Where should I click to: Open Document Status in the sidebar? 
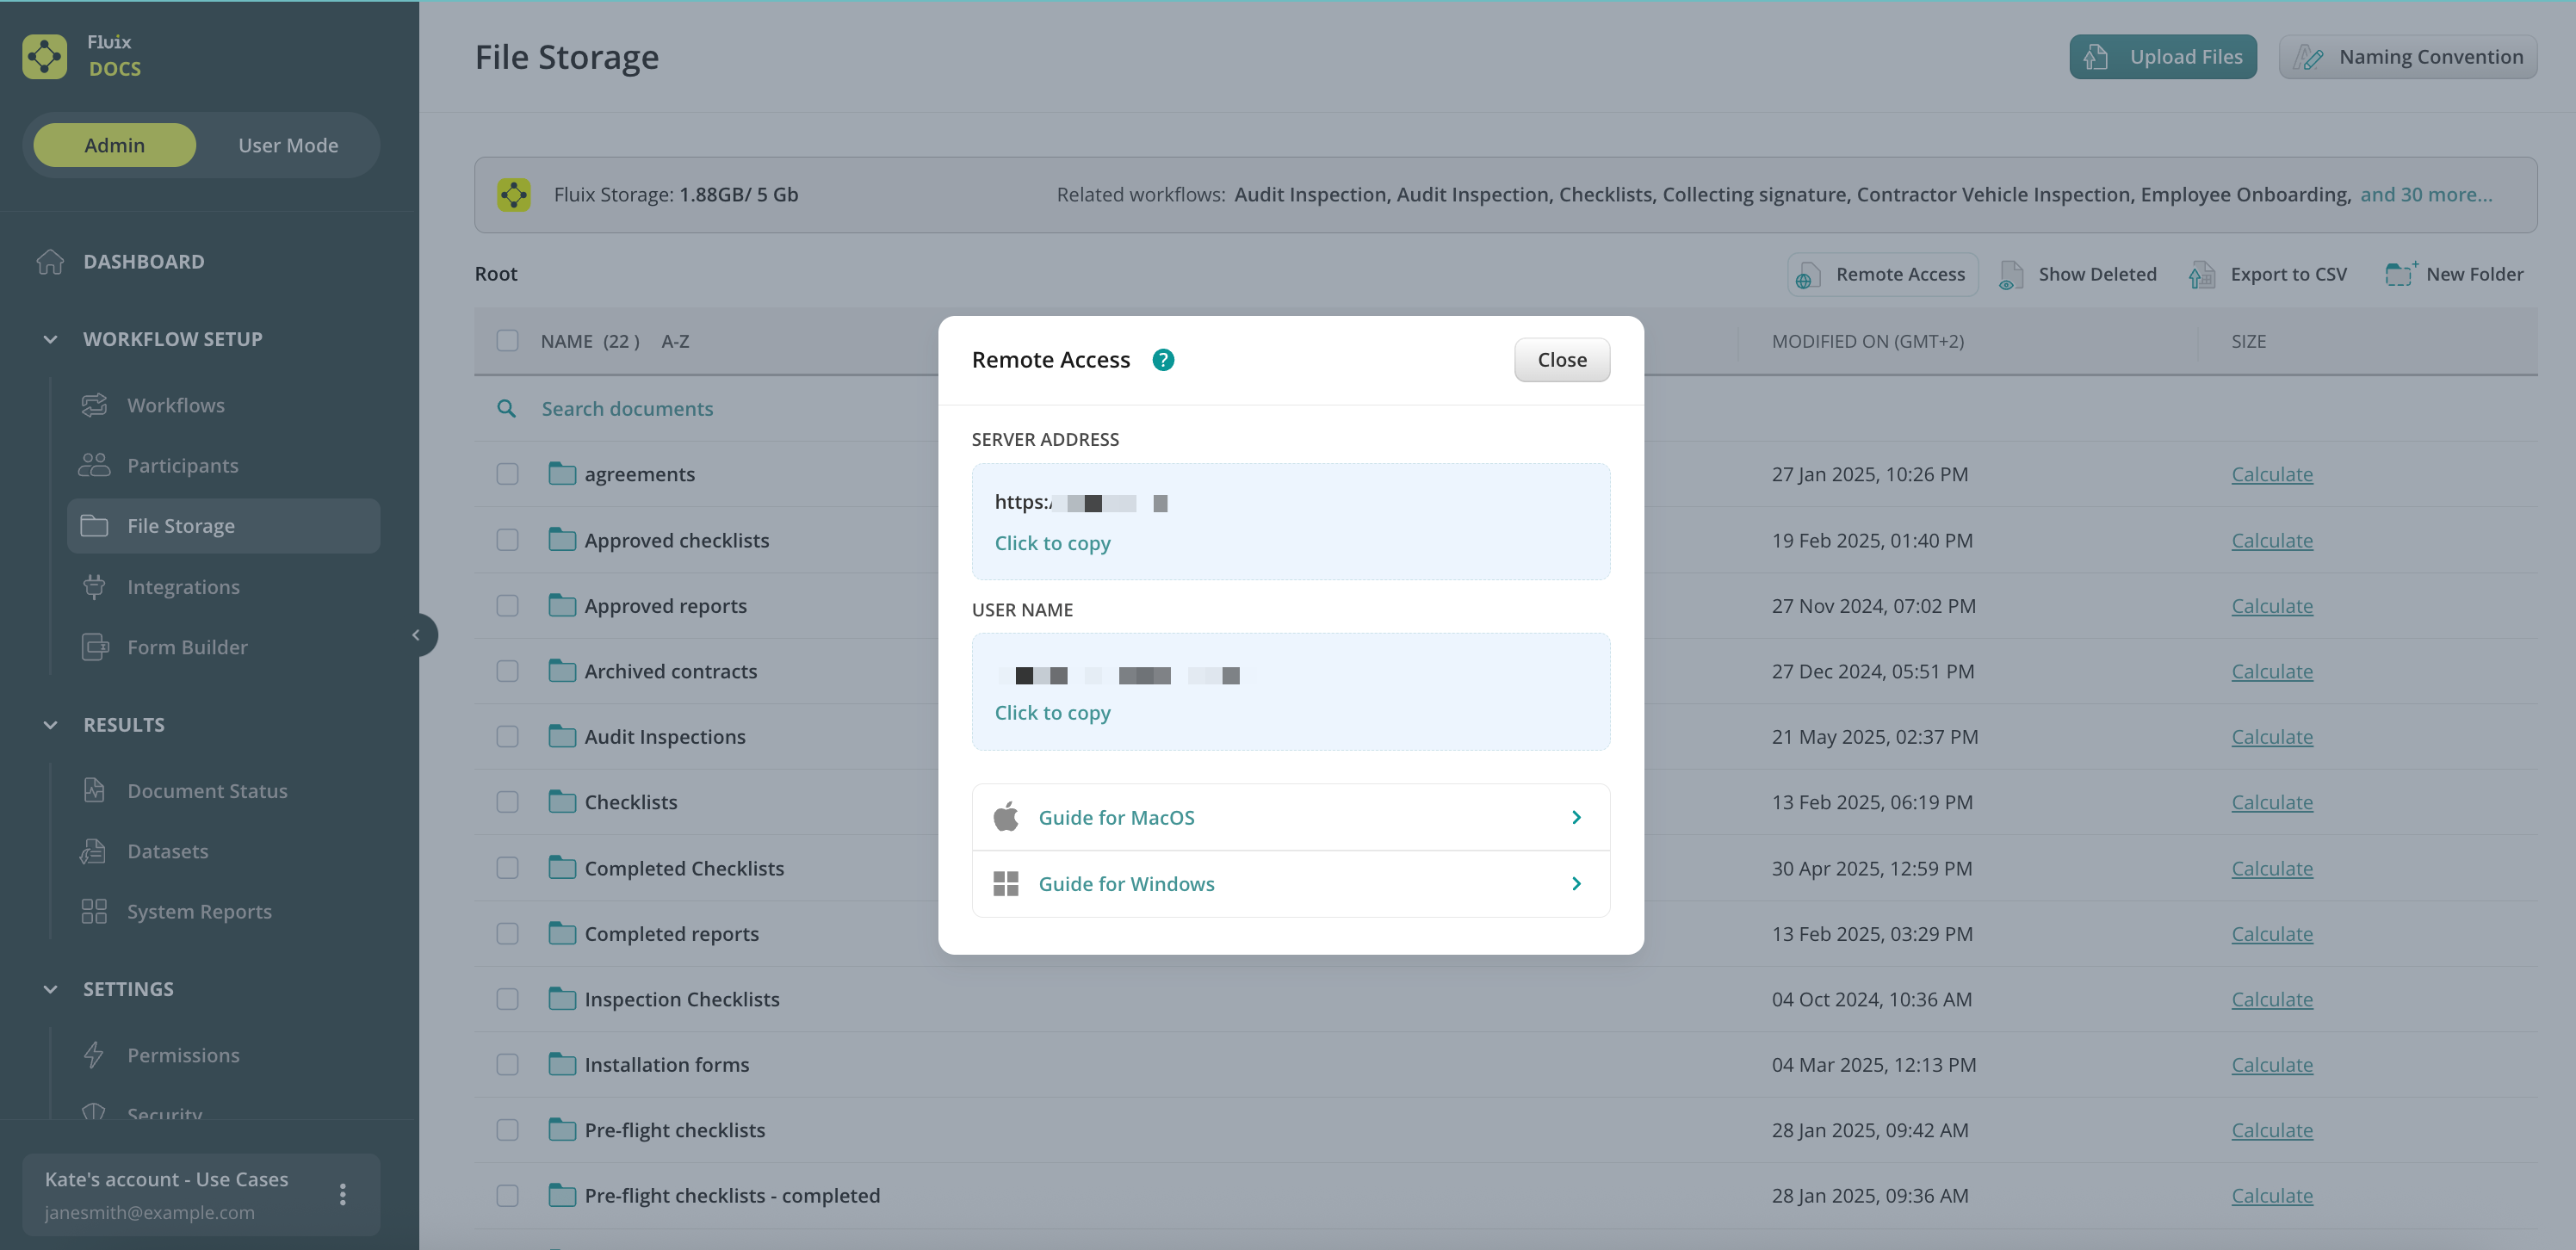[x=207, y=791]
